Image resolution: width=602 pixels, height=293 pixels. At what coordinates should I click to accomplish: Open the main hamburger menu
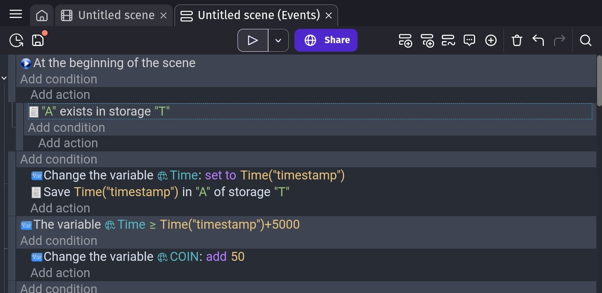(15, 14)
